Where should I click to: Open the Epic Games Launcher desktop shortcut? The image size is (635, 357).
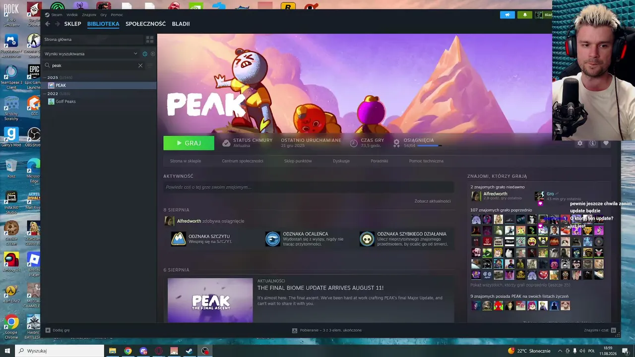coord(34,77)
